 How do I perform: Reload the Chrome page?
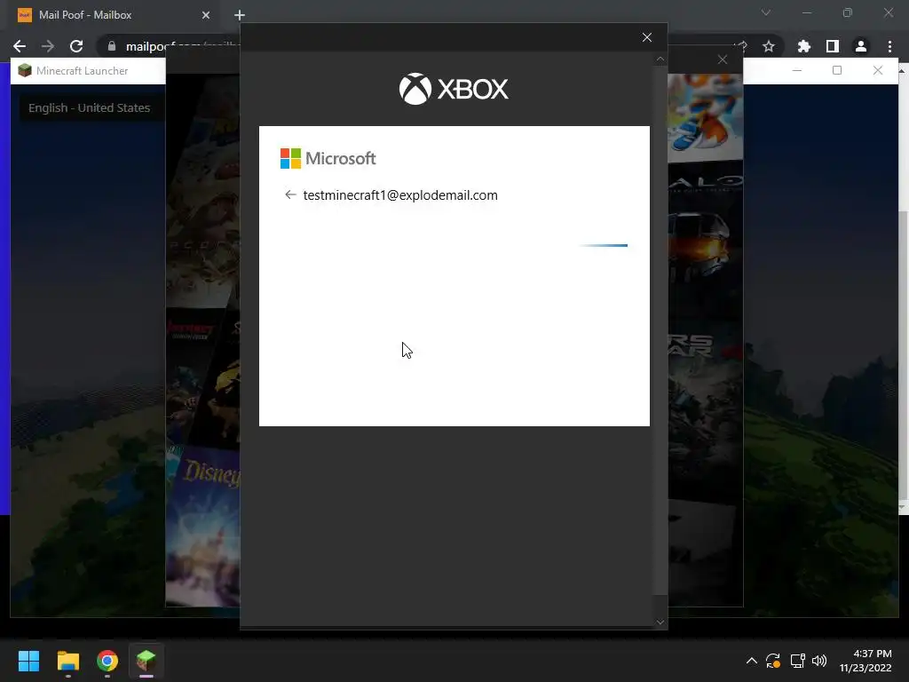(x=76, y=46)
